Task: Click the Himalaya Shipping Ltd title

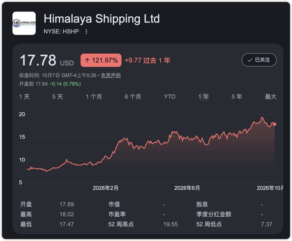Action: [x=102, y=19]
